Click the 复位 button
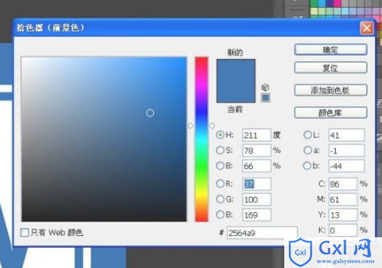This screenshot has width=382, height=268. coord(330,68)
